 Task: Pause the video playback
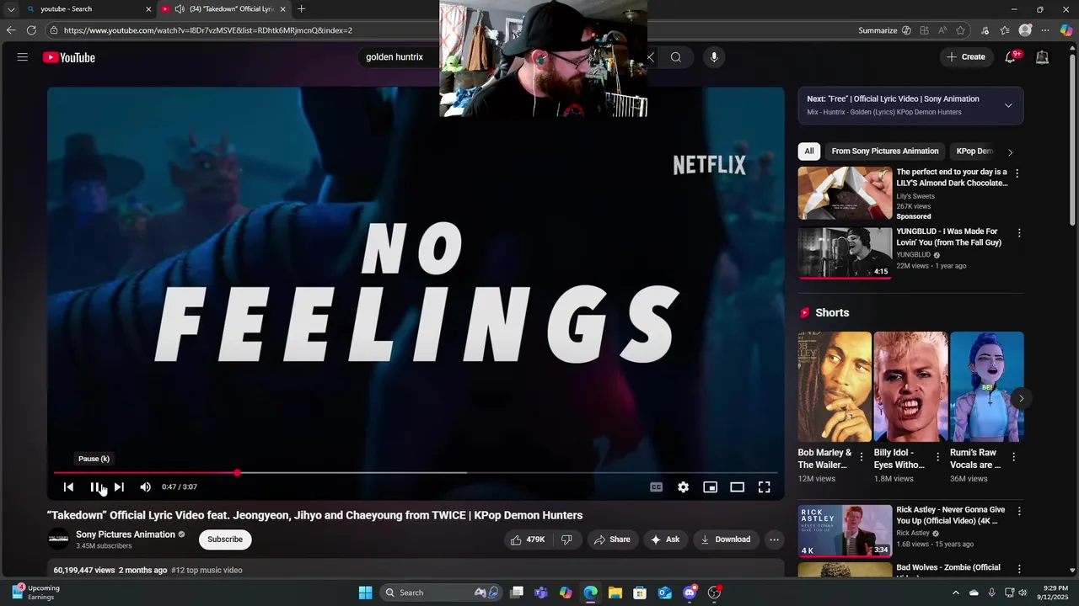(x=94, y=487)
